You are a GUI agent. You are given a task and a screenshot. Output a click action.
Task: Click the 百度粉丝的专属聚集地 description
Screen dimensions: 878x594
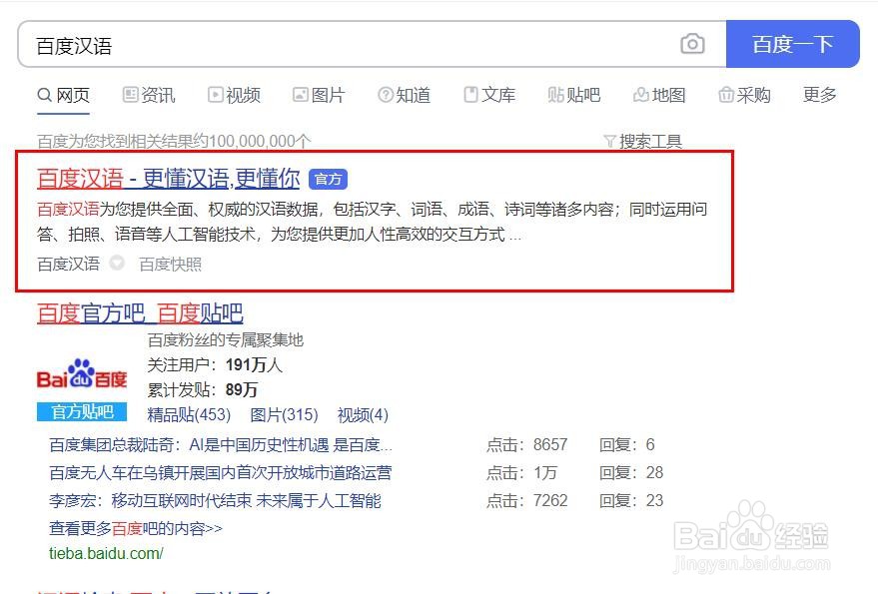(x=226, y=339)
